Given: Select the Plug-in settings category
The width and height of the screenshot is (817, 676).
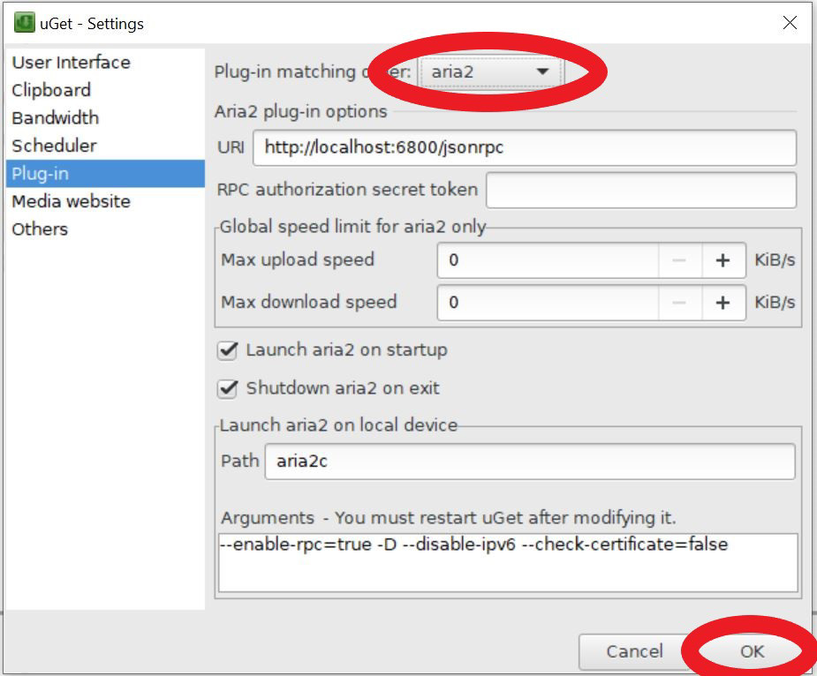Looking at the screenshot, I should click(105, 174).
